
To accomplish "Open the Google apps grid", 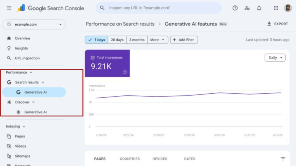I will 276,8.
